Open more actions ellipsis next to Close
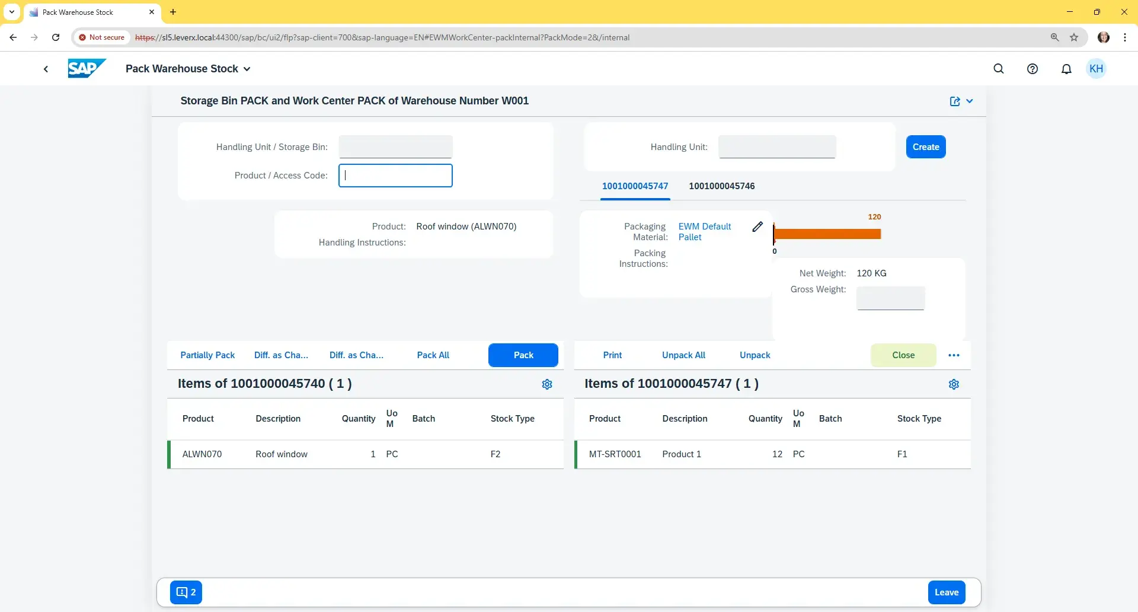 954,355
